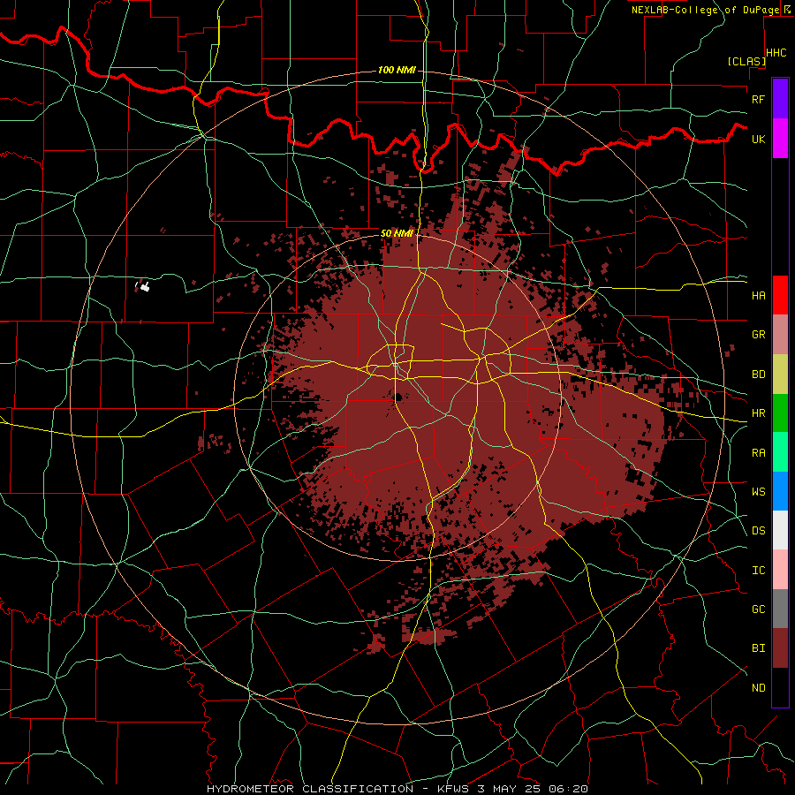The width and height of the screenshot is (795, 795).
Task: Click the WS blue legend swatch
Action: (x=780, y=491)
